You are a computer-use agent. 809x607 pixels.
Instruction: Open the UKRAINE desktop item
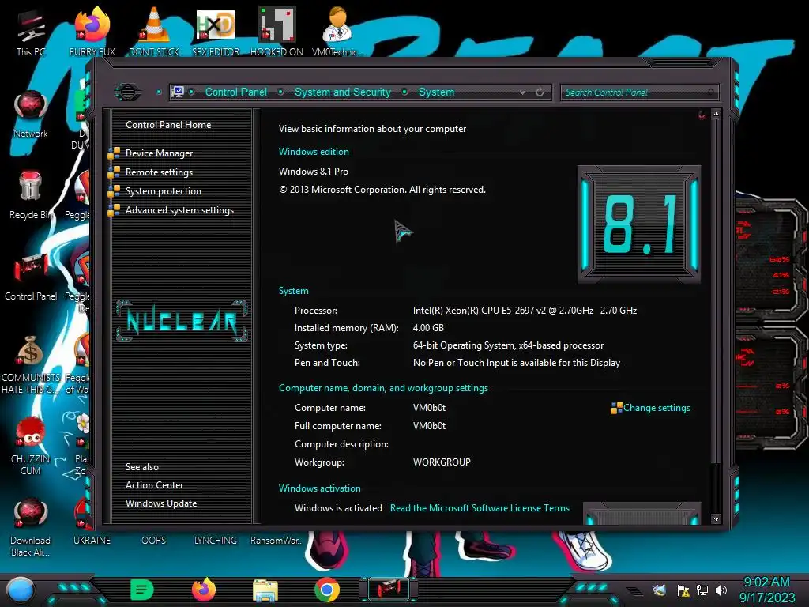(92, 540)
